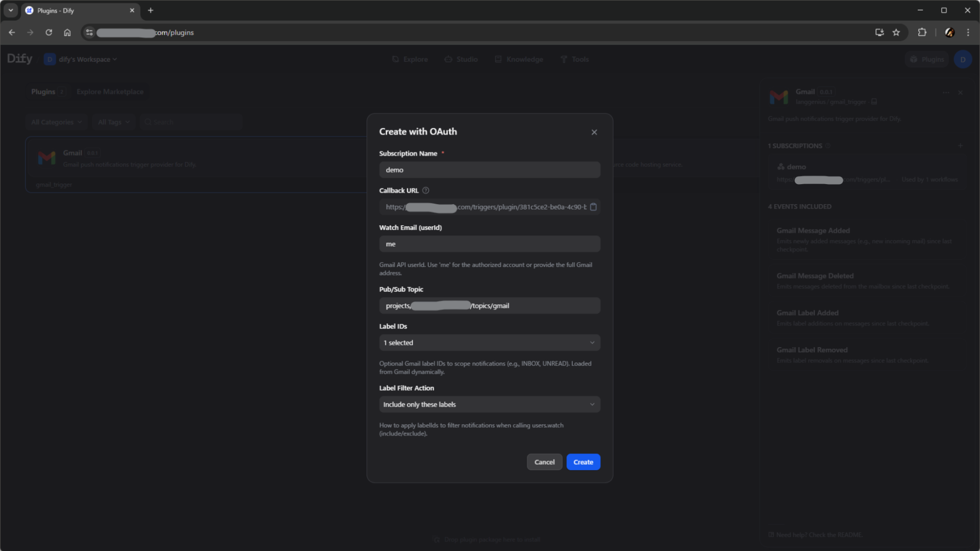
Task: Open the Label Filter Action dropdown
Action: click(489, 404)
